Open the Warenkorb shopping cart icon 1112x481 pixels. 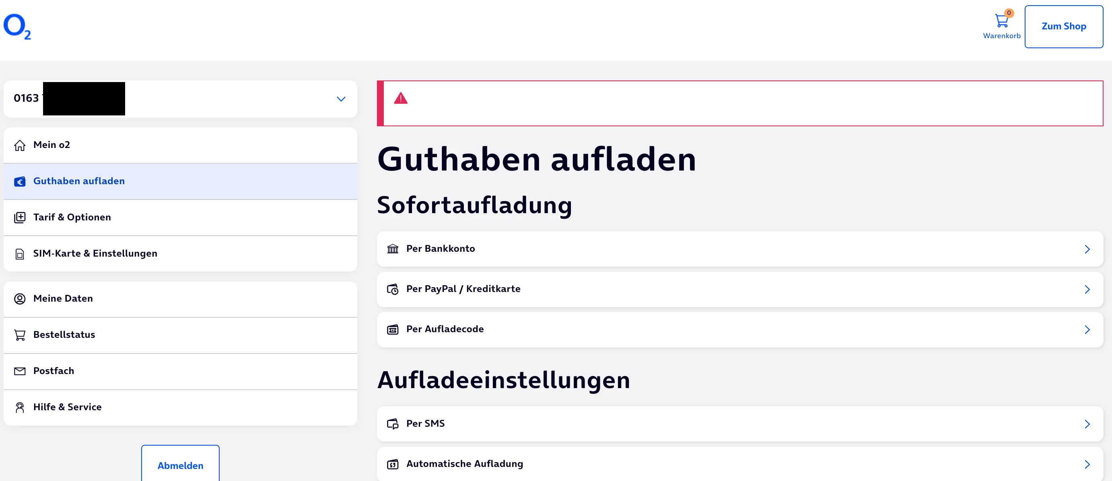[1001, 21]
